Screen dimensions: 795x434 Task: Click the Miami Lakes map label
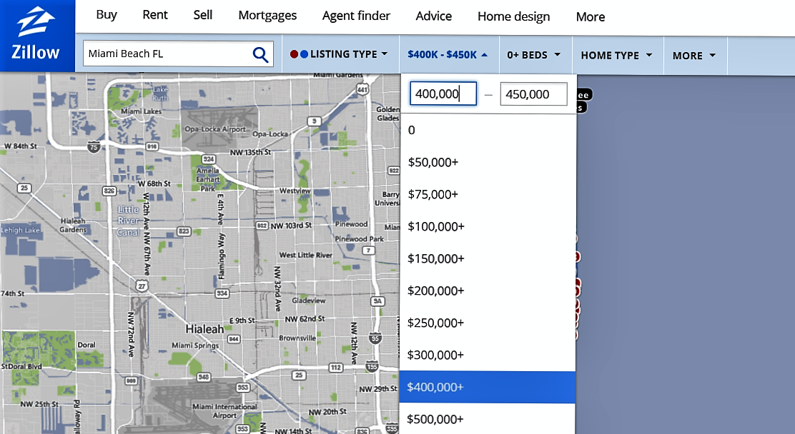click(142, 111)
